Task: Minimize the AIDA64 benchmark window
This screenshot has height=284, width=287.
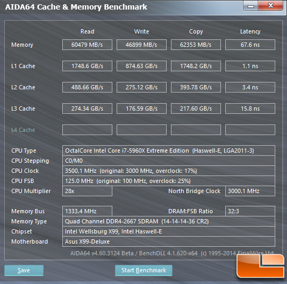Action: 251,6
